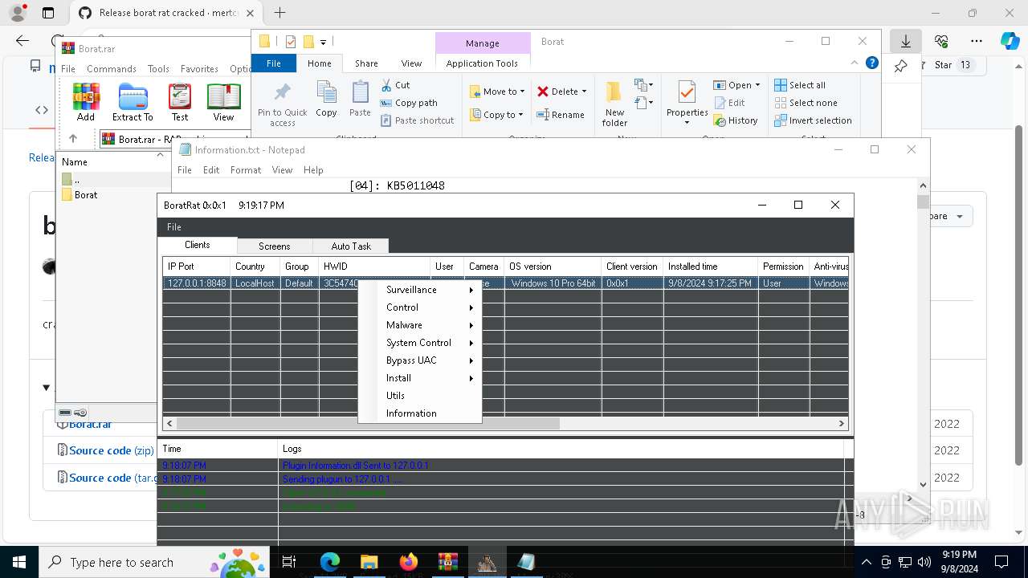Screen dimensions: 1028x578
Task: Click Source code (zip) link in browser
Action: (x=111, y=450)
